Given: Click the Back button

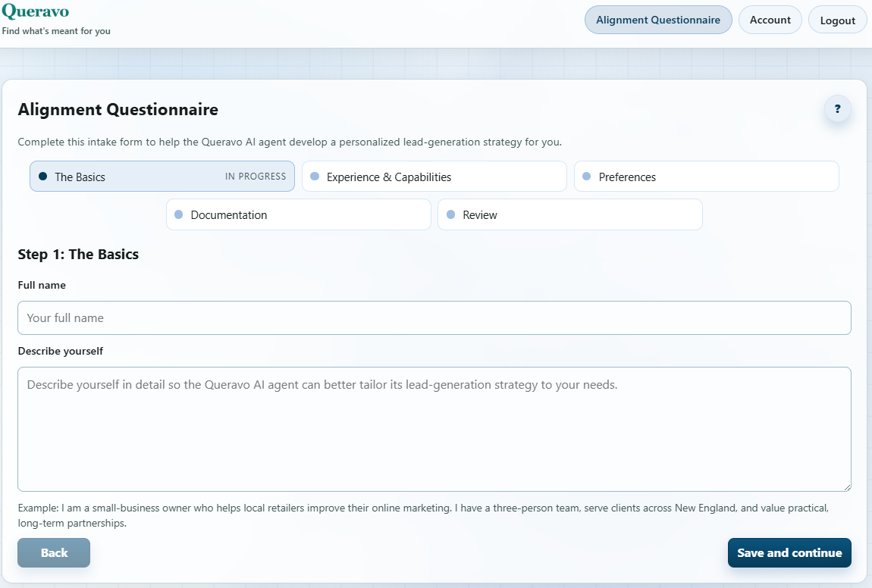Looking at the screenshot, I should (54, 552).
